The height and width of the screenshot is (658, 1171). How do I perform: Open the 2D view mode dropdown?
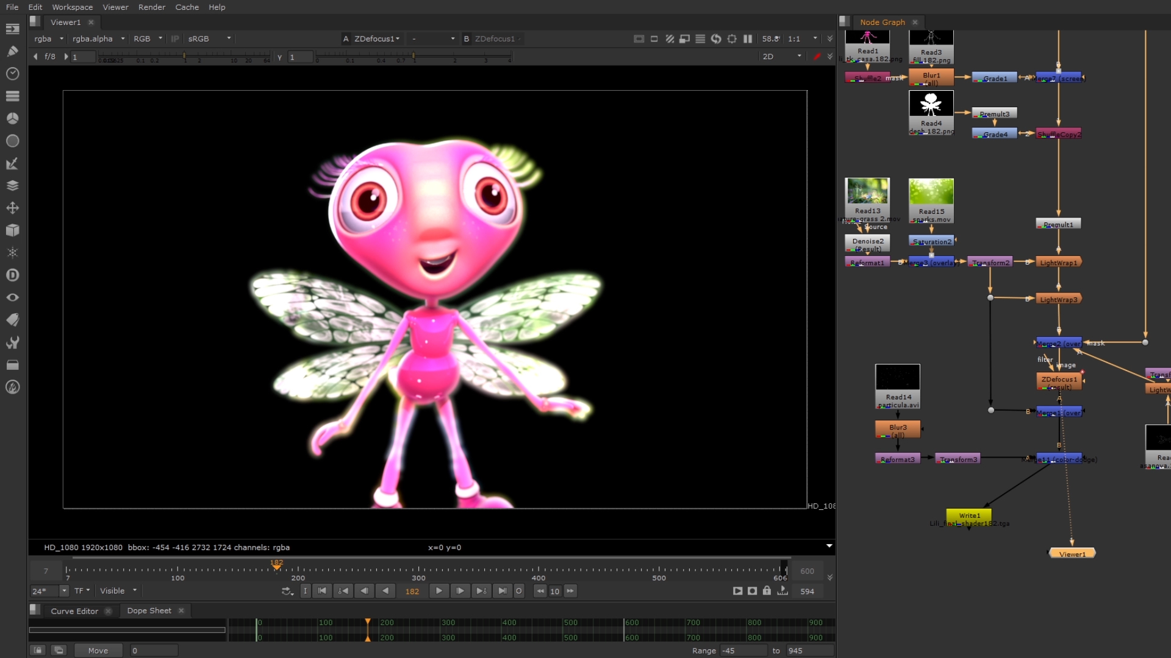point(782,56)
